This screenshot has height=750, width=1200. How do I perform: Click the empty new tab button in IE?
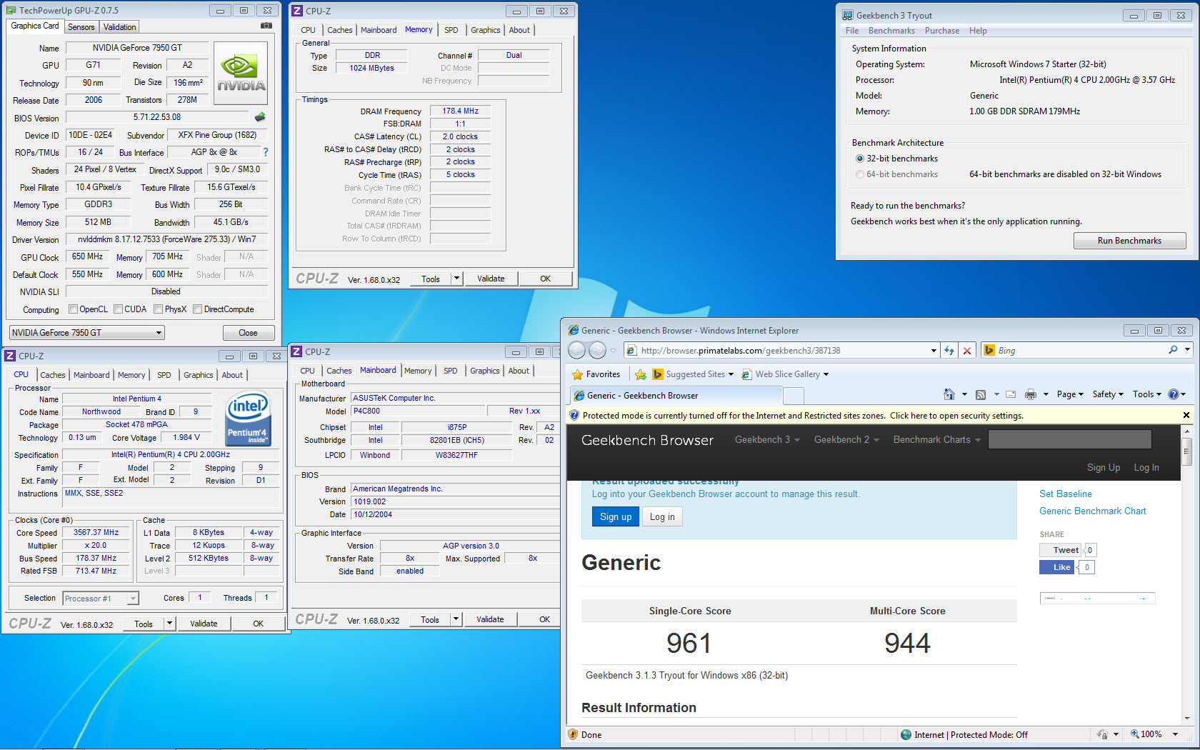(794, 395)
